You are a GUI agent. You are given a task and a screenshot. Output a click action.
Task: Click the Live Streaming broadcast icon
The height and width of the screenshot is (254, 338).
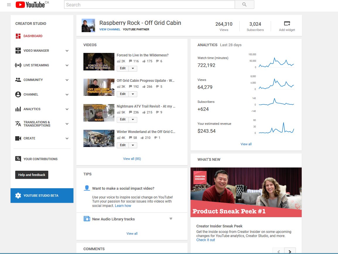click(18, 65)
